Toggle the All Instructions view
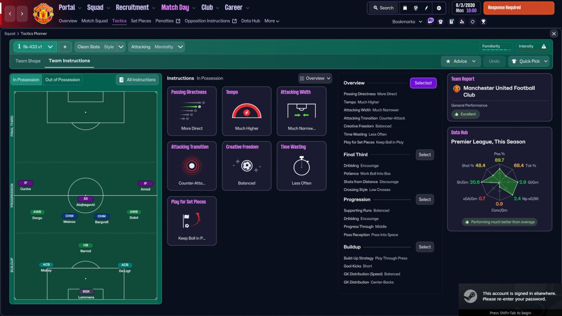562x316 pixels. point(137,80)
